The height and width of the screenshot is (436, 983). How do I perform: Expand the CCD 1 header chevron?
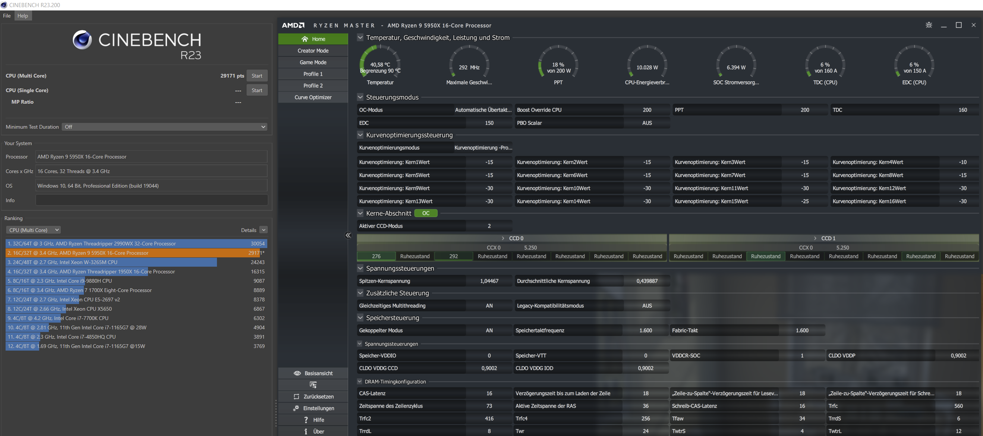pyautogui.click(x=815, y=238)
